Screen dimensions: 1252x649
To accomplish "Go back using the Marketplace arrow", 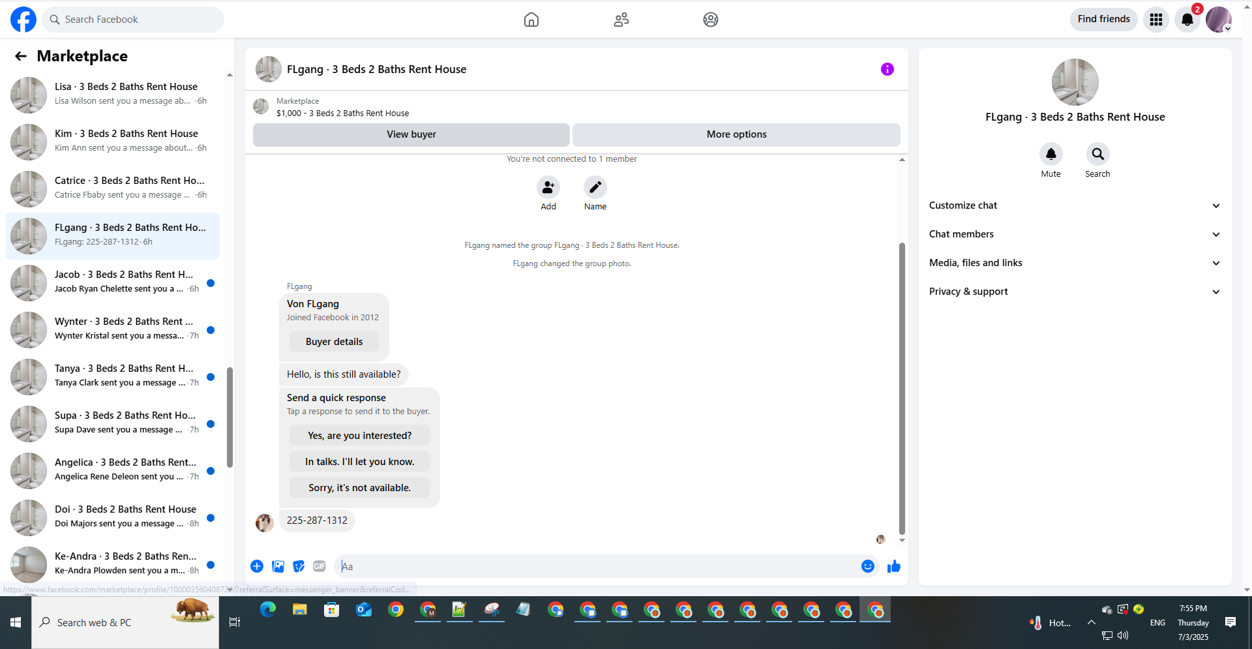I will (x=21, y=56).
